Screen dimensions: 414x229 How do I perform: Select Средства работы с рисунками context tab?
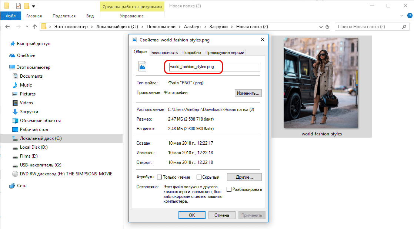[x=132, y=7]
